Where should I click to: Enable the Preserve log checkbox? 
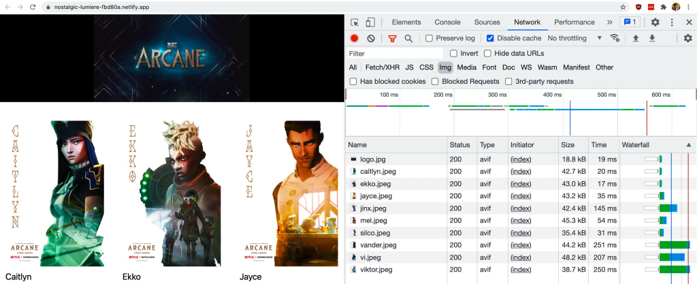[x=429, y=39]
